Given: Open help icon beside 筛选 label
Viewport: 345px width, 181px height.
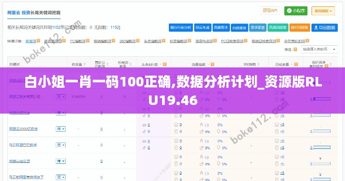Looking at the screenshot, I should coord(295,49).
